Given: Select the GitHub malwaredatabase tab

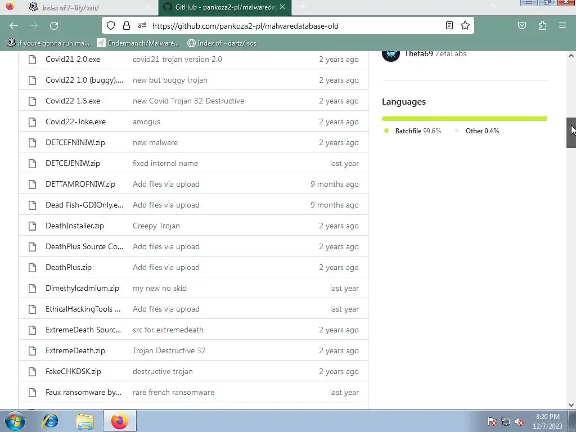Looking at the screenshot, I should tap(225, 7).
